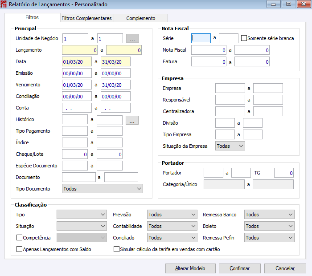312x276 pixels.
Task: Click the Confirmar button
Action: [240, 268]
